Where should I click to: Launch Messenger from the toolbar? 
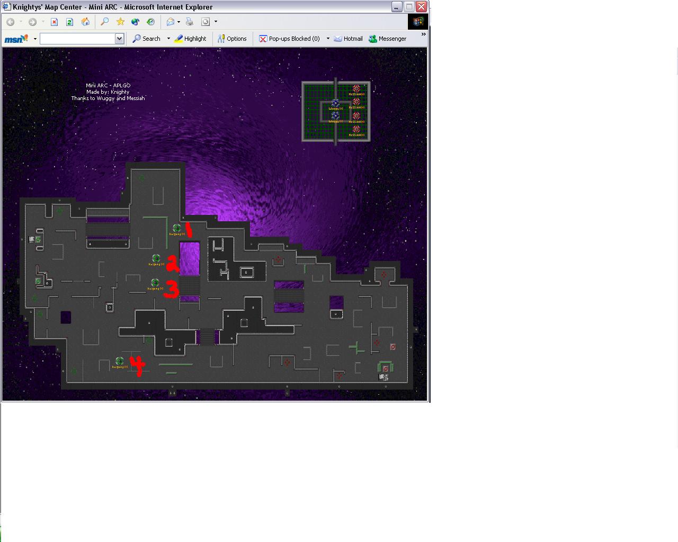pos(387,39)
